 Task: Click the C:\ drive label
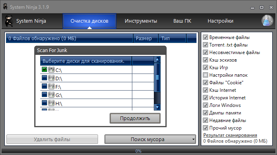tap(59, 70)
